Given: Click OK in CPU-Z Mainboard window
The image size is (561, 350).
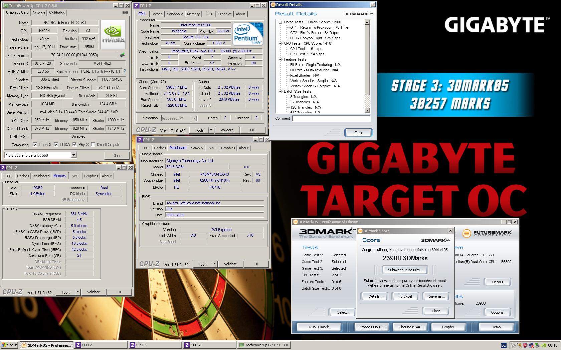Looking at the screenshot, I should coord(256,264).
